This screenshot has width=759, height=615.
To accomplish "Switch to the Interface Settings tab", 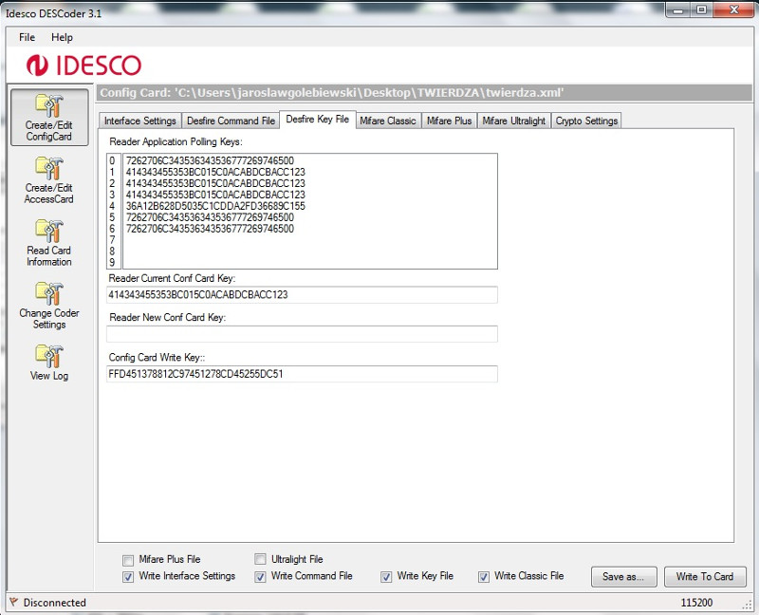I will pyautogui.click(x=139, y=121).
